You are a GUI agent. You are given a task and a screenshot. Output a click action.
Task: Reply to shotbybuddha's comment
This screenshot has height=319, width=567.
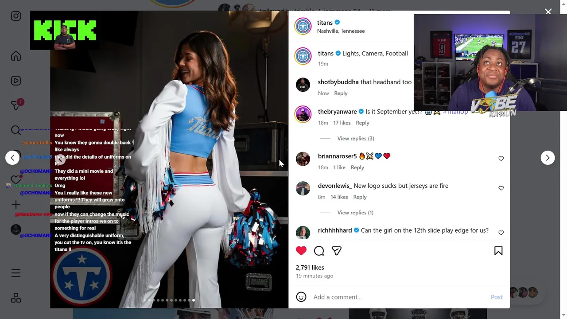[341, 93]
